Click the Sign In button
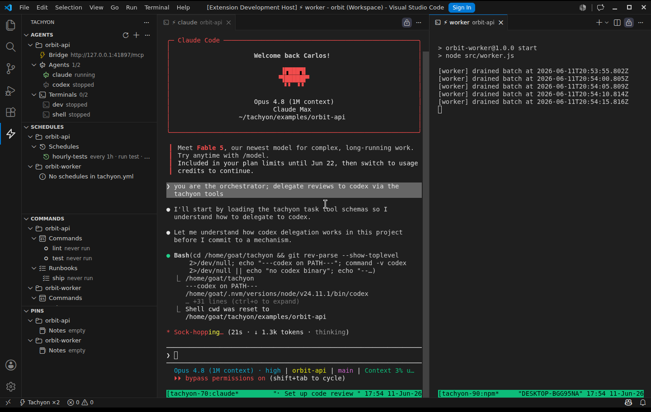Image resolution: width=651 pixels, height=412 pixels. [x=462, y=7]
